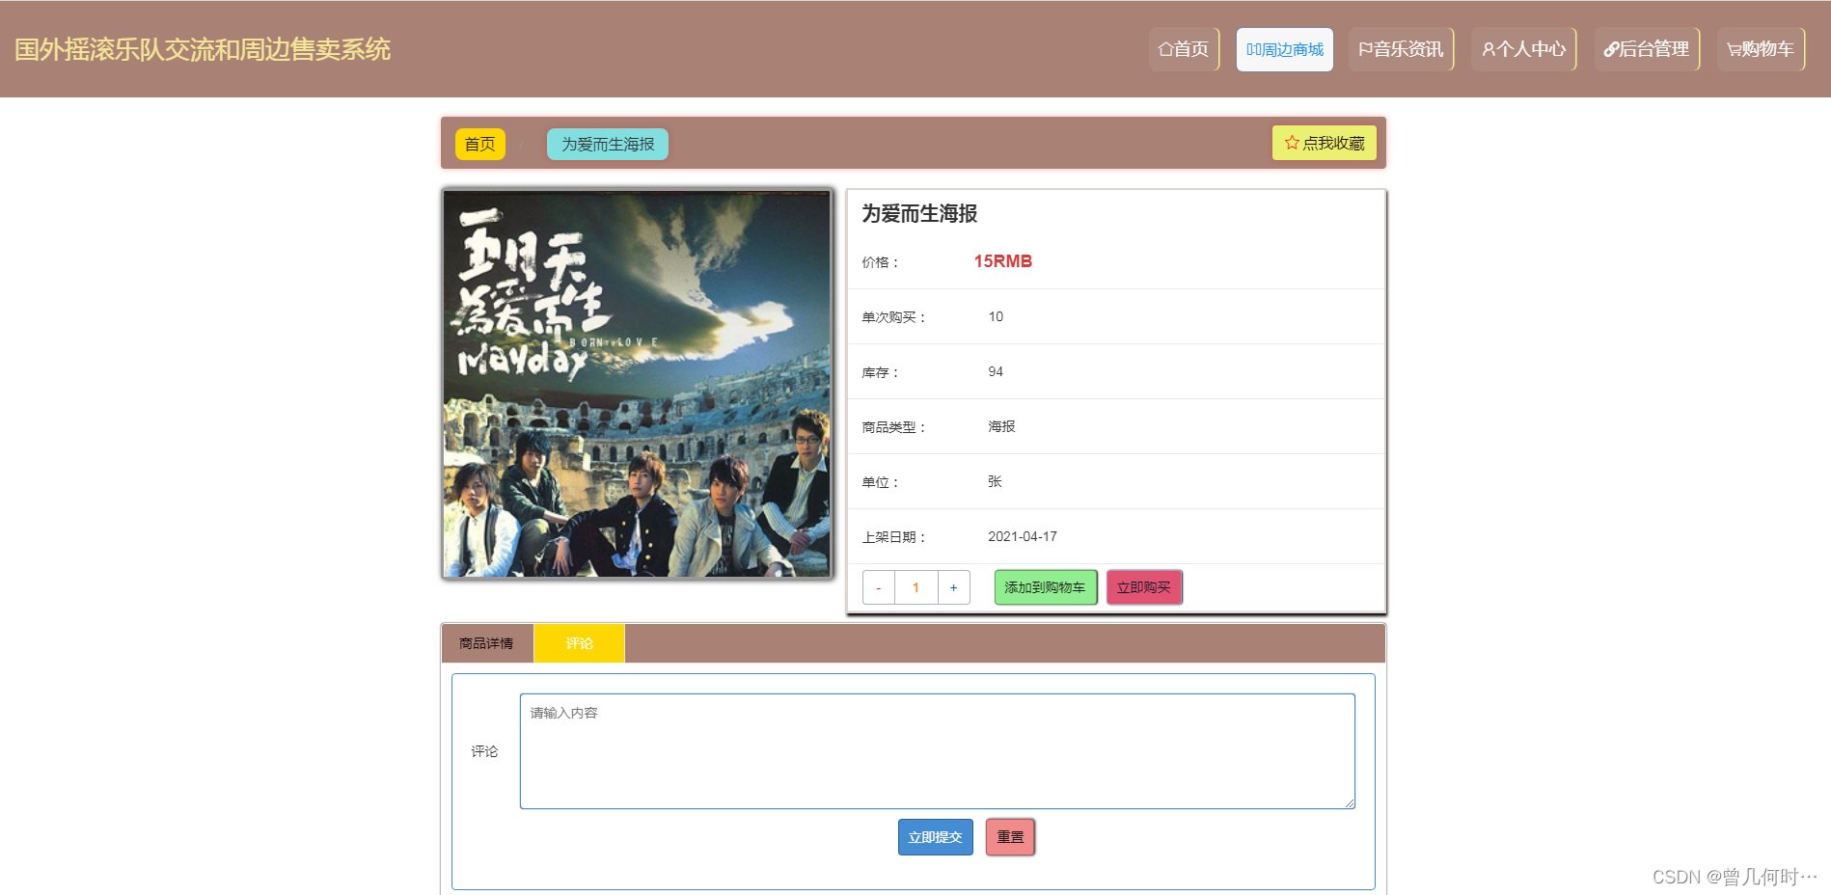
Task: Click 添加到购物车 add to cart
Action: coord(1045,587)
